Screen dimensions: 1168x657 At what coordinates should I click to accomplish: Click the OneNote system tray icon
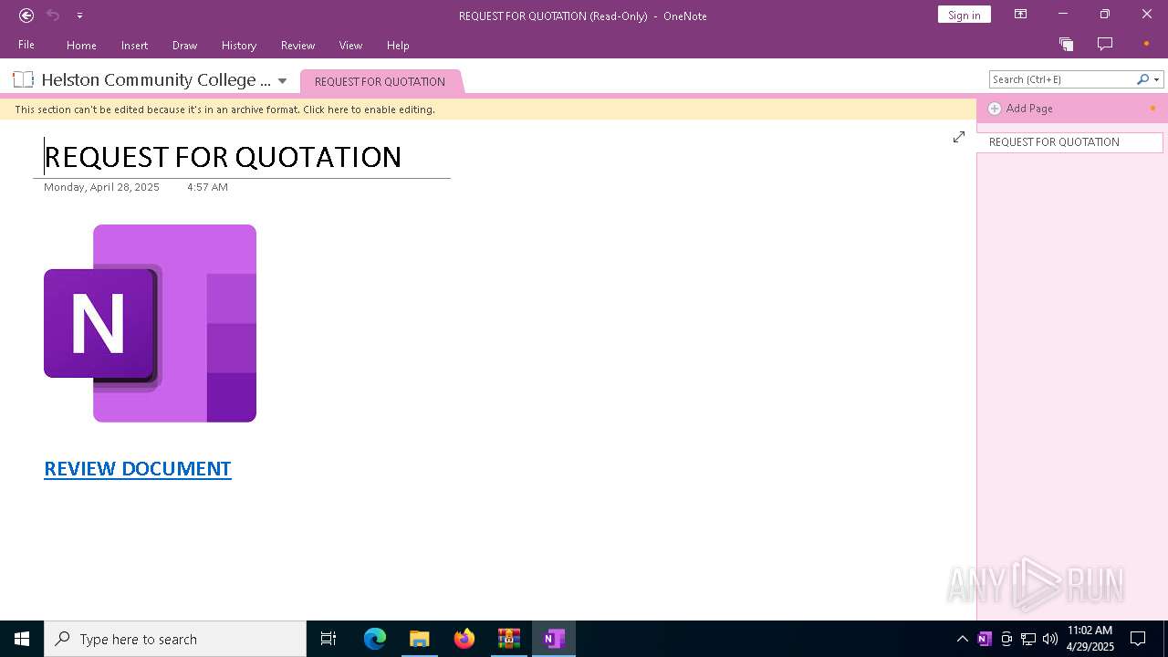pyautogui.click(x=984, y=639)
